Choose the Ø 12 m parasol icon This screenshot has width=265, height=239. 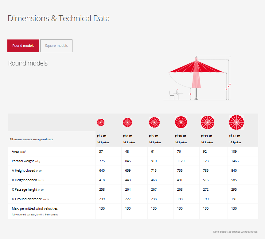coord(236,122)
